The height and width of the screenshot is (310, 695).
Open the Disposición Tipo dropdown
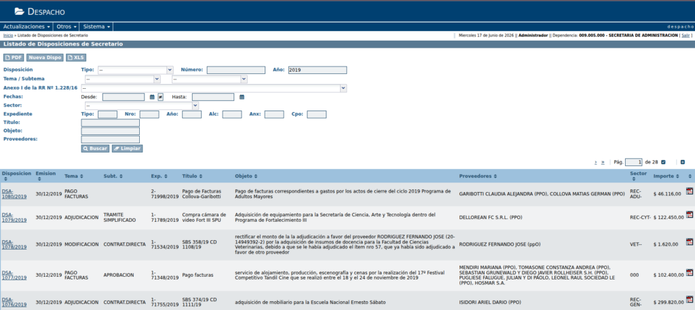135,70
